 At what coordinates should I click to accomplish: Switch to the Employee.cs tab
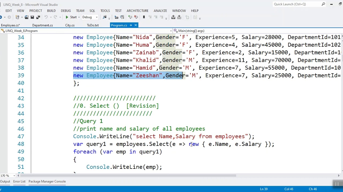click(10, 25)
